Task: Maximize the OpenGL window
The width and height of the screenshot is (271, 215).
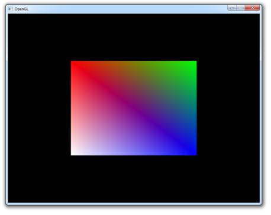Action: point(240,8)
